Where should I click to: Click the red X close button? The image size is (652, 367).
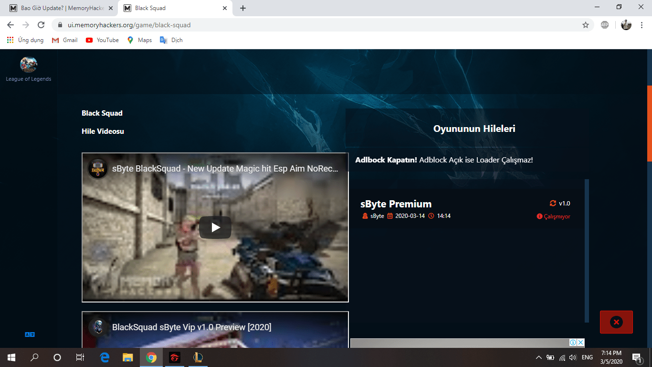[x=616, y=322]
